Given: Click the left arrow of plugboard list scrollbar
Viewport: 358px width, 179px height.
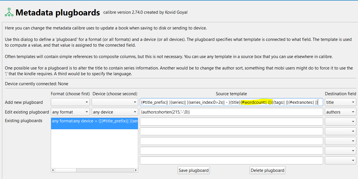Looking at the screenshot, I should [x=53, y=170].
